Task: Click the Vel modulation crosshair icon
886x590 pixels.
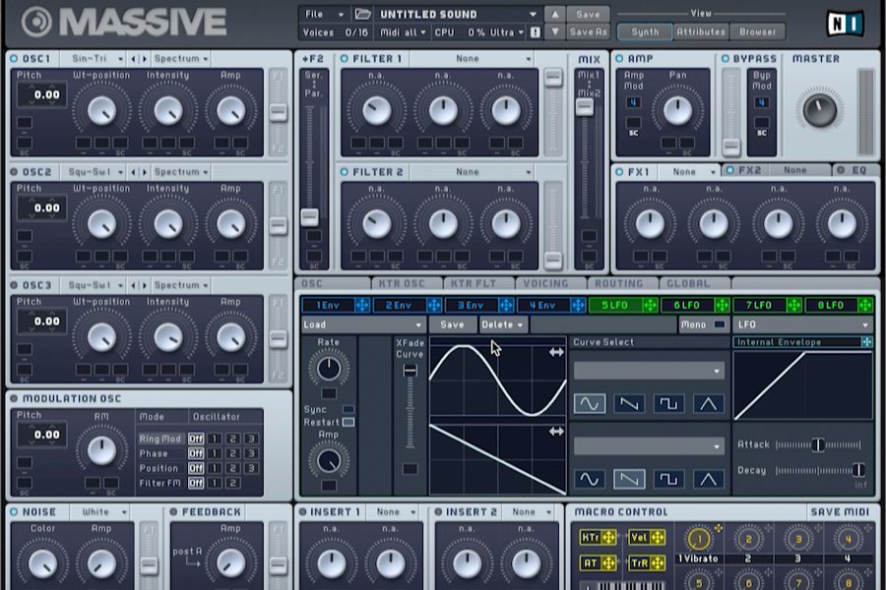Action: pyautogui.click(x=659, y=537)
